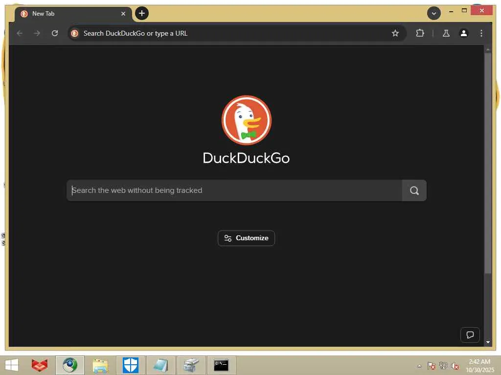Screen dimensions: 501x375
Task: Click the page vertical scrollbar thumb
Action: click(x=488, y=163)
